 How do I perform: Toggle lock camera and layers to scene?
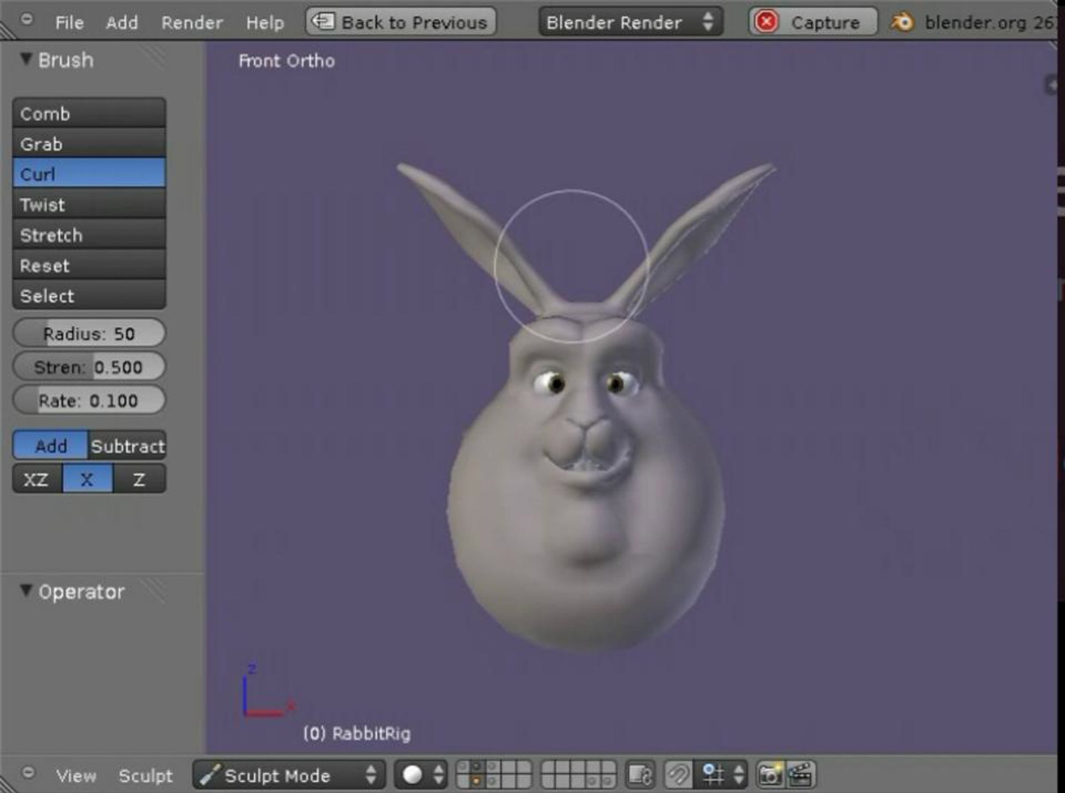click(640, 774)
